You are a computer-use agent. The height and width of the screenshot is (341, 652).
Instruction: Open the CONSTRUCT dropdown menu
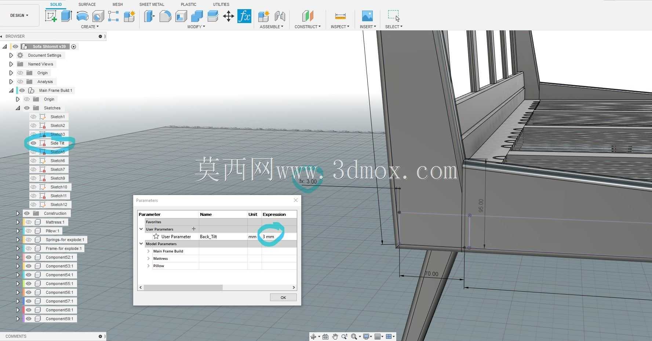pos(307,27)
